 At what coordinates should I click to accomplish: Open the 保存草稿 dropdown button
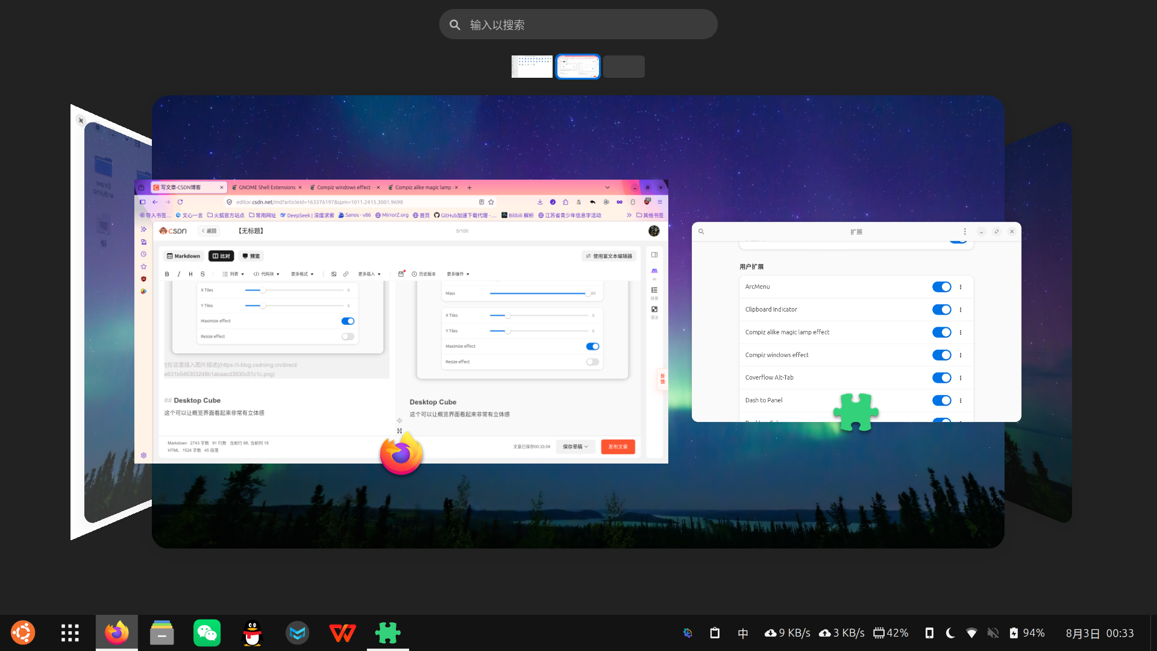coord(575,447)
